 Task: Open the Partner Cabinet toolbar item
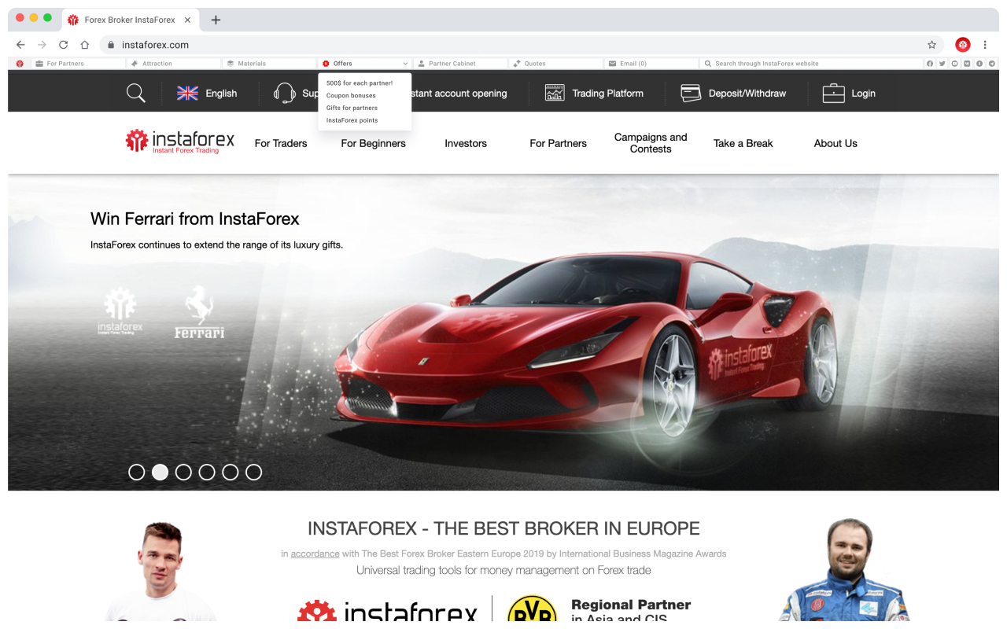pos(461,64)
